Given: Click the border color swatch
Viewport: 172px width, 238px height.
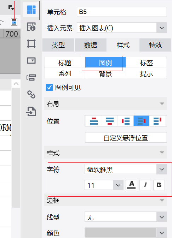Looking at the screenshot, I should coord(120,233).
